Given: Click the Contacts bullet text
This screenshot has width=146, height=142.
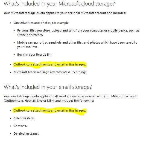Looking at the screenshot, I should click(x=20, y=126).
